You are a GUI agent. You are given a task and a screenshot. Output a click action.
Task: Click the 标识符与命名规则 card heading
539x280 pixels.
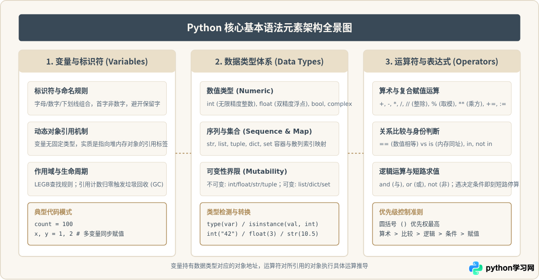point(61,91)
